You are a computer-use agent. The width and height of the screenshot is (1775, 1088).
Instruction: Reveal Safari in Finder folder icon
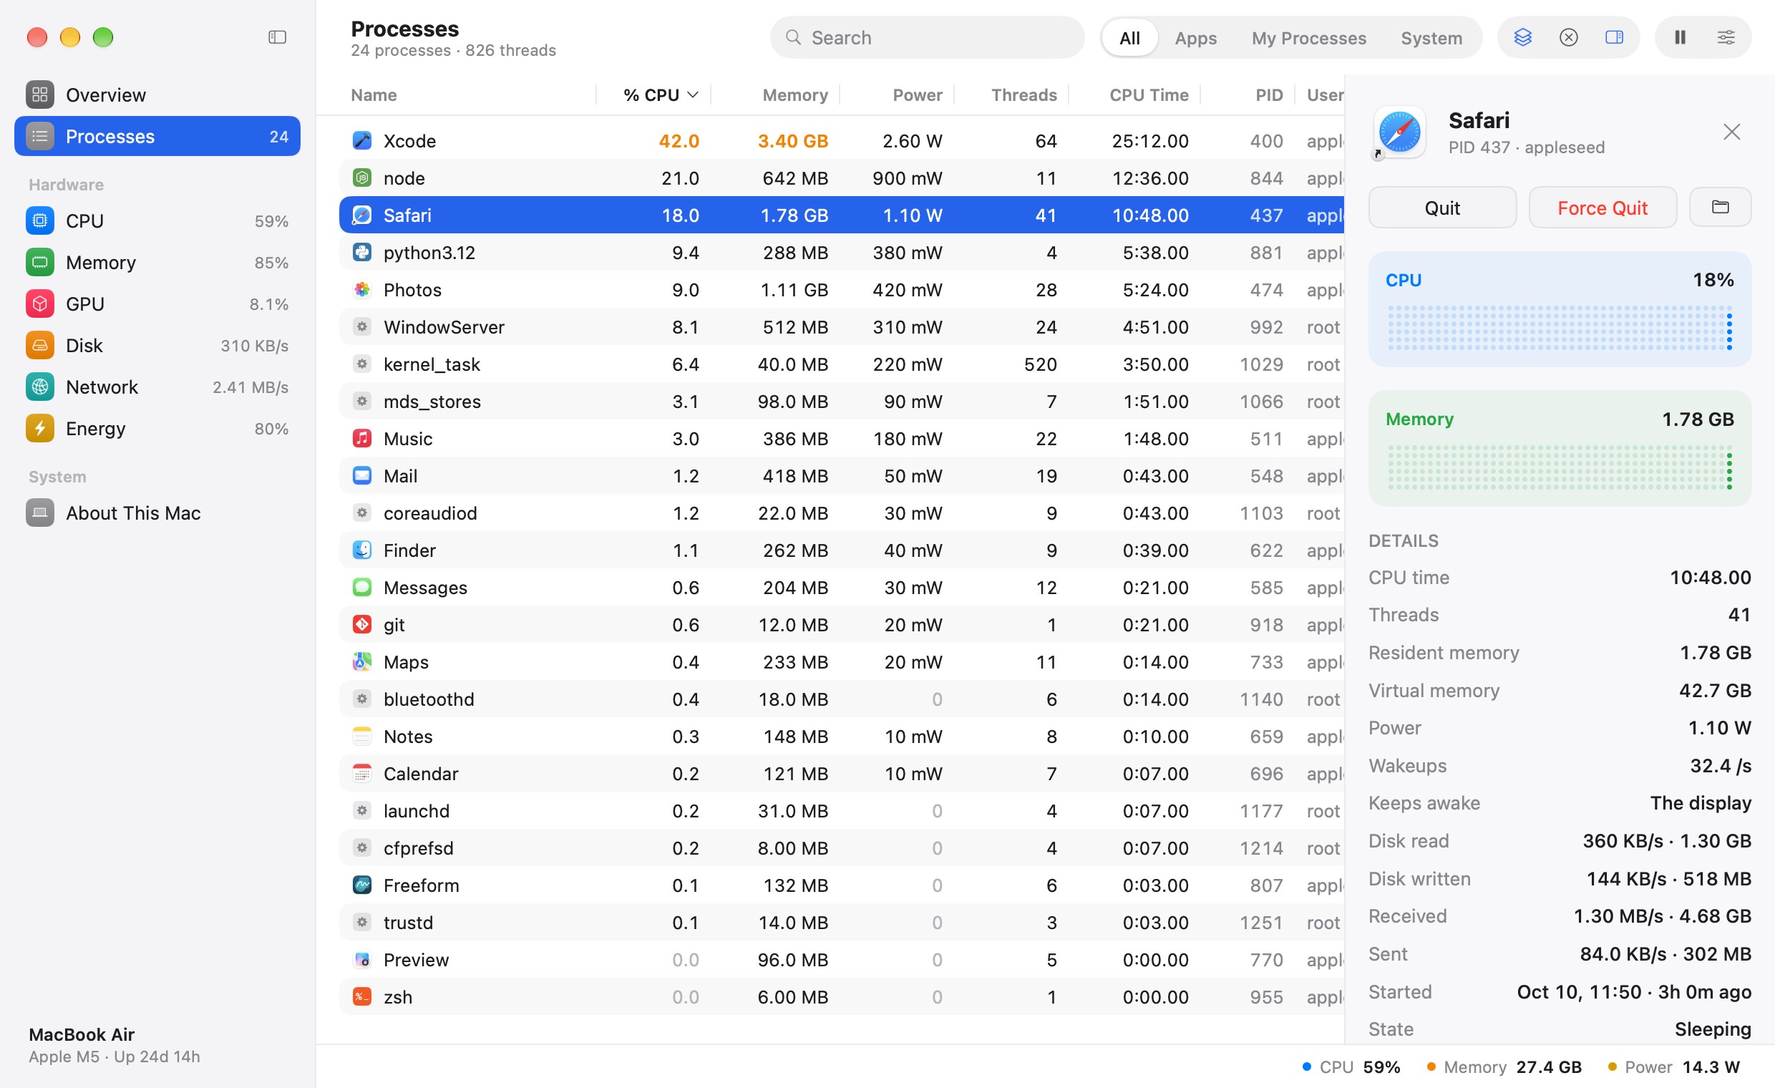tap(1721, 208)
